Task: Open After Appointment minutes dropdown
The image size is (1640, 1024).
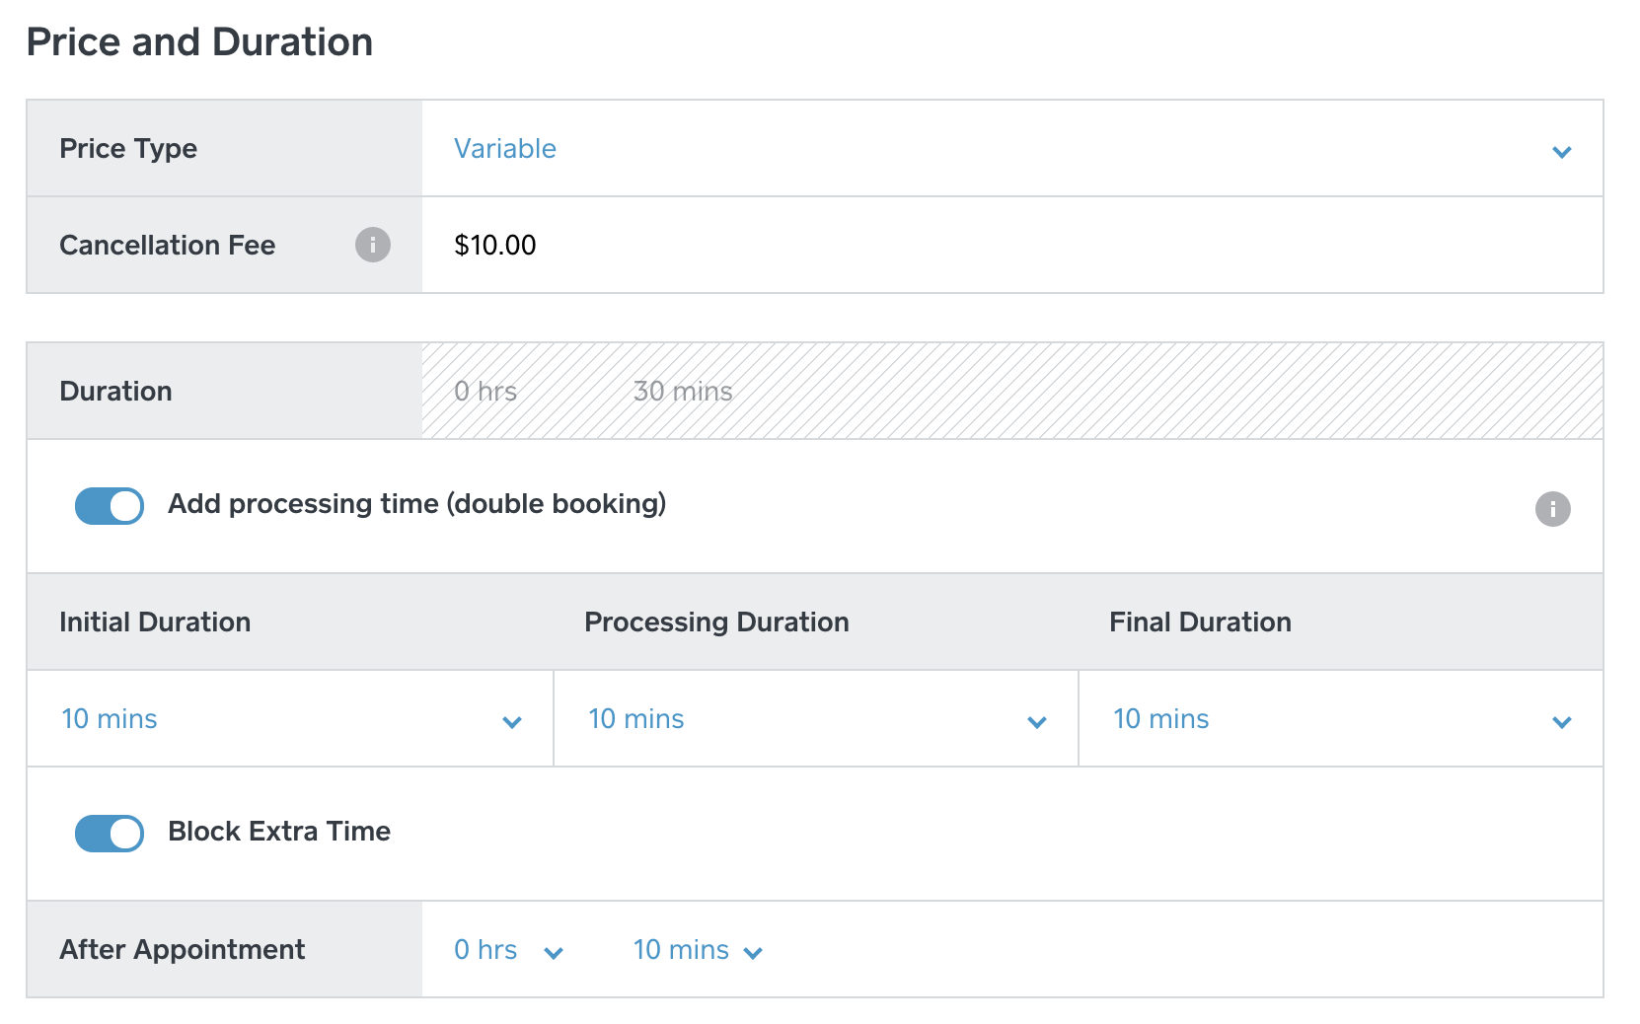Action: [x=697, y=950]
